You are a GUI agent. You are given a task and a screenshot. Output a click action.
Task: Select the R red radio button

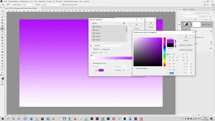coord(168,64)
